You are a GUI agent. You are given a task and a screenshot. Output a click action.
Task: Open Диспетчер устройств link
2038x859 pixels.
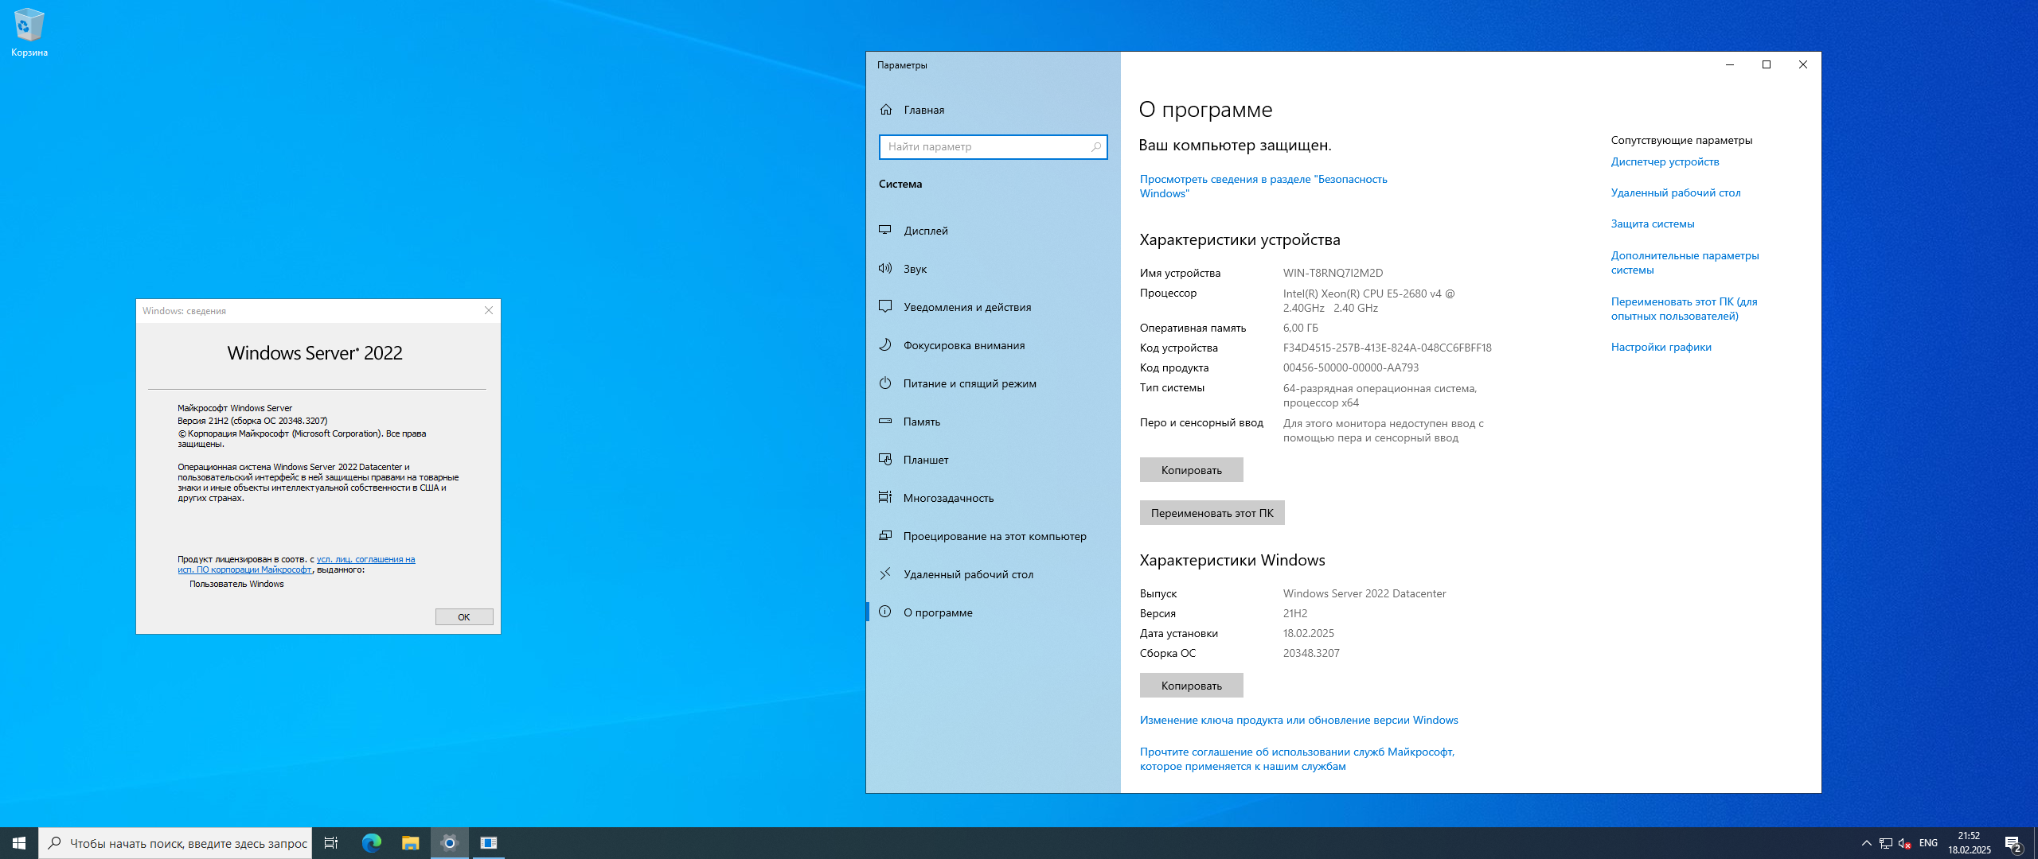[x=1665, y=161]
